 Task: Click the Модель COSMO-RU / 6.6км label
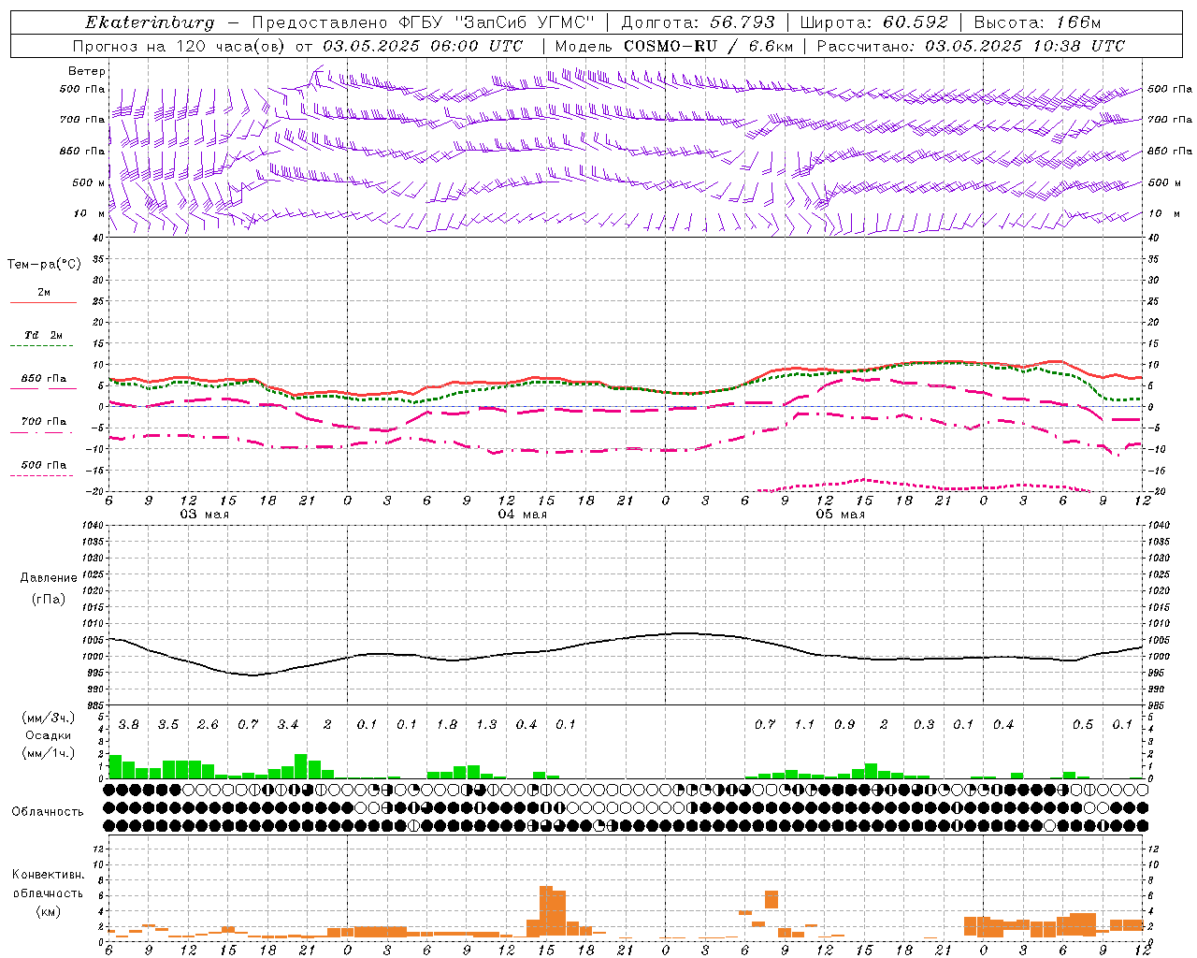click(x=673, y=46)
